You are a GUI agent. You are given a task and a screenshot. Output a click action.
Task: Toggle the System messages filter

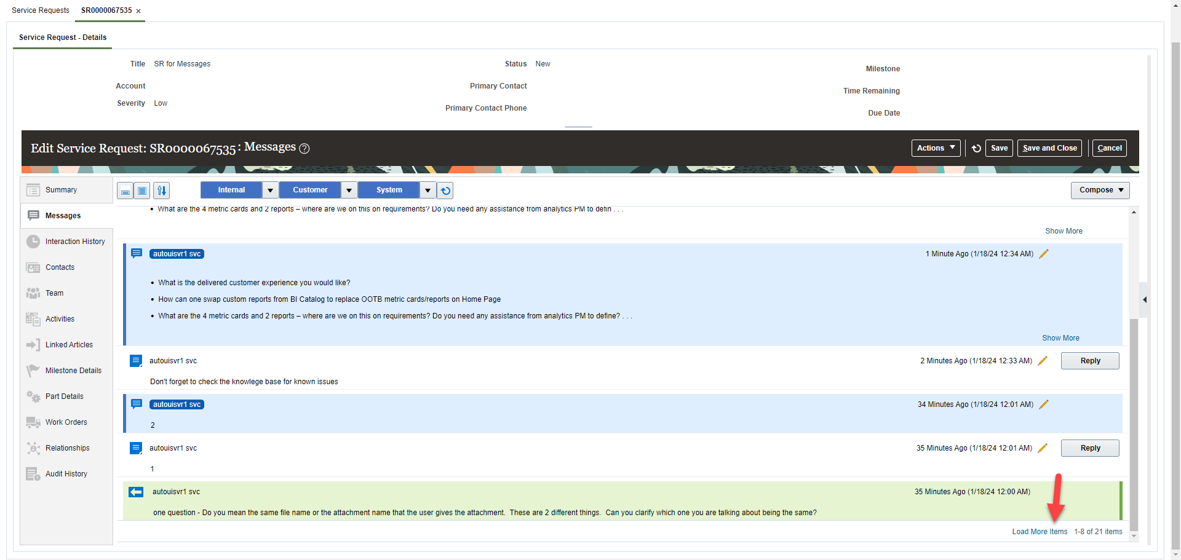pos(388,190)
